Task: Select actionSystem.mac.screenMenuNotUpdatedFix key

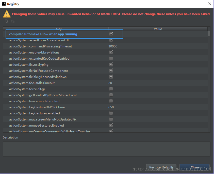Action: [x=43, y=119]
